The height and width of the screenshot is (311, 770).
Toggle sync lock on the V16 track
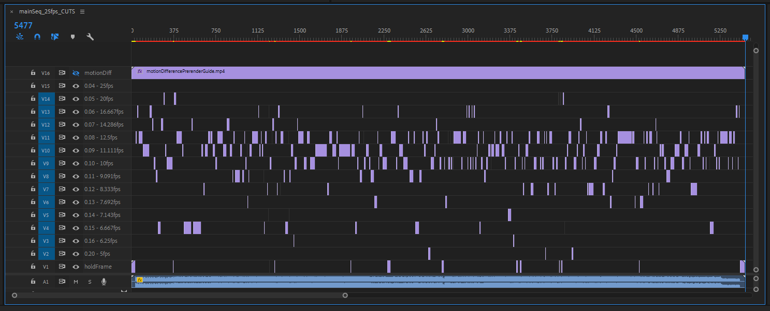point(62,73)
